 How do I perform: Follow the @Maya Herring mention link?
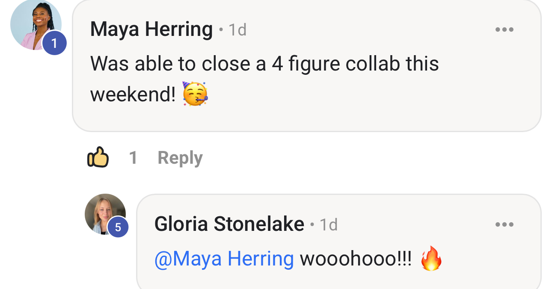(x=224, y=259)
